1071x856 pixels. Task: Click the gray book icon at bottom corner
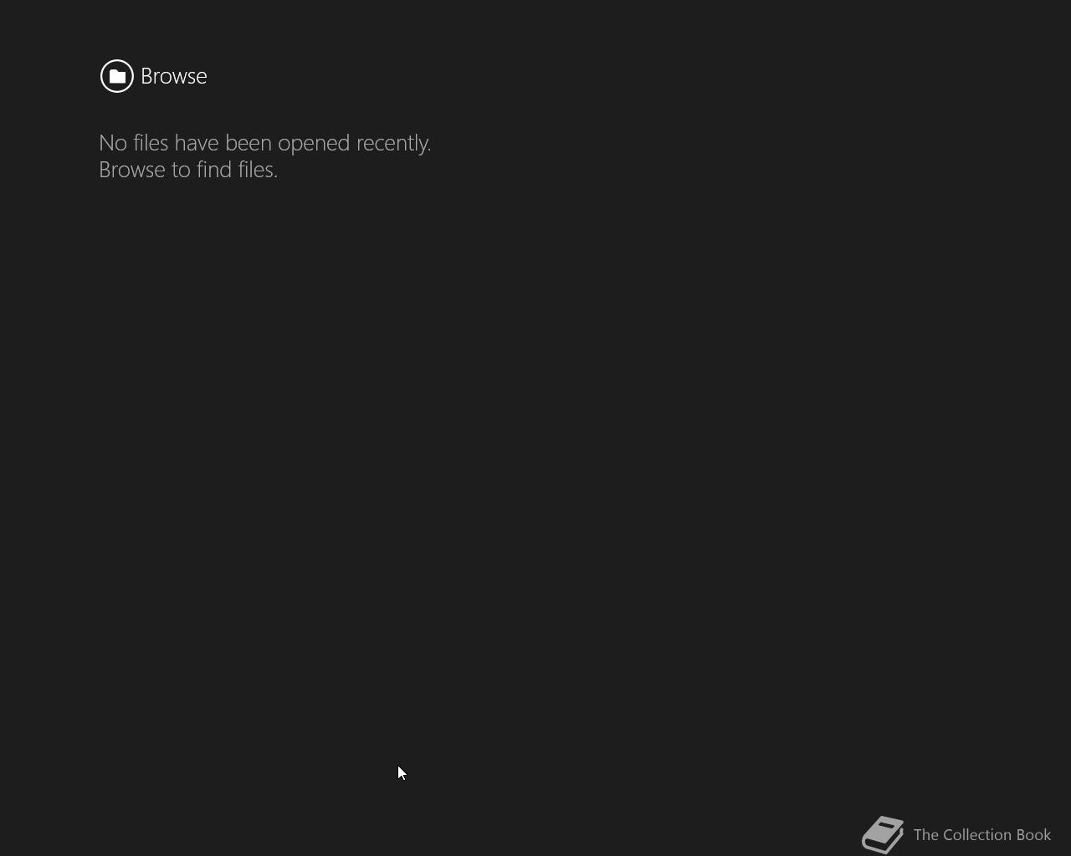[883, 834]
